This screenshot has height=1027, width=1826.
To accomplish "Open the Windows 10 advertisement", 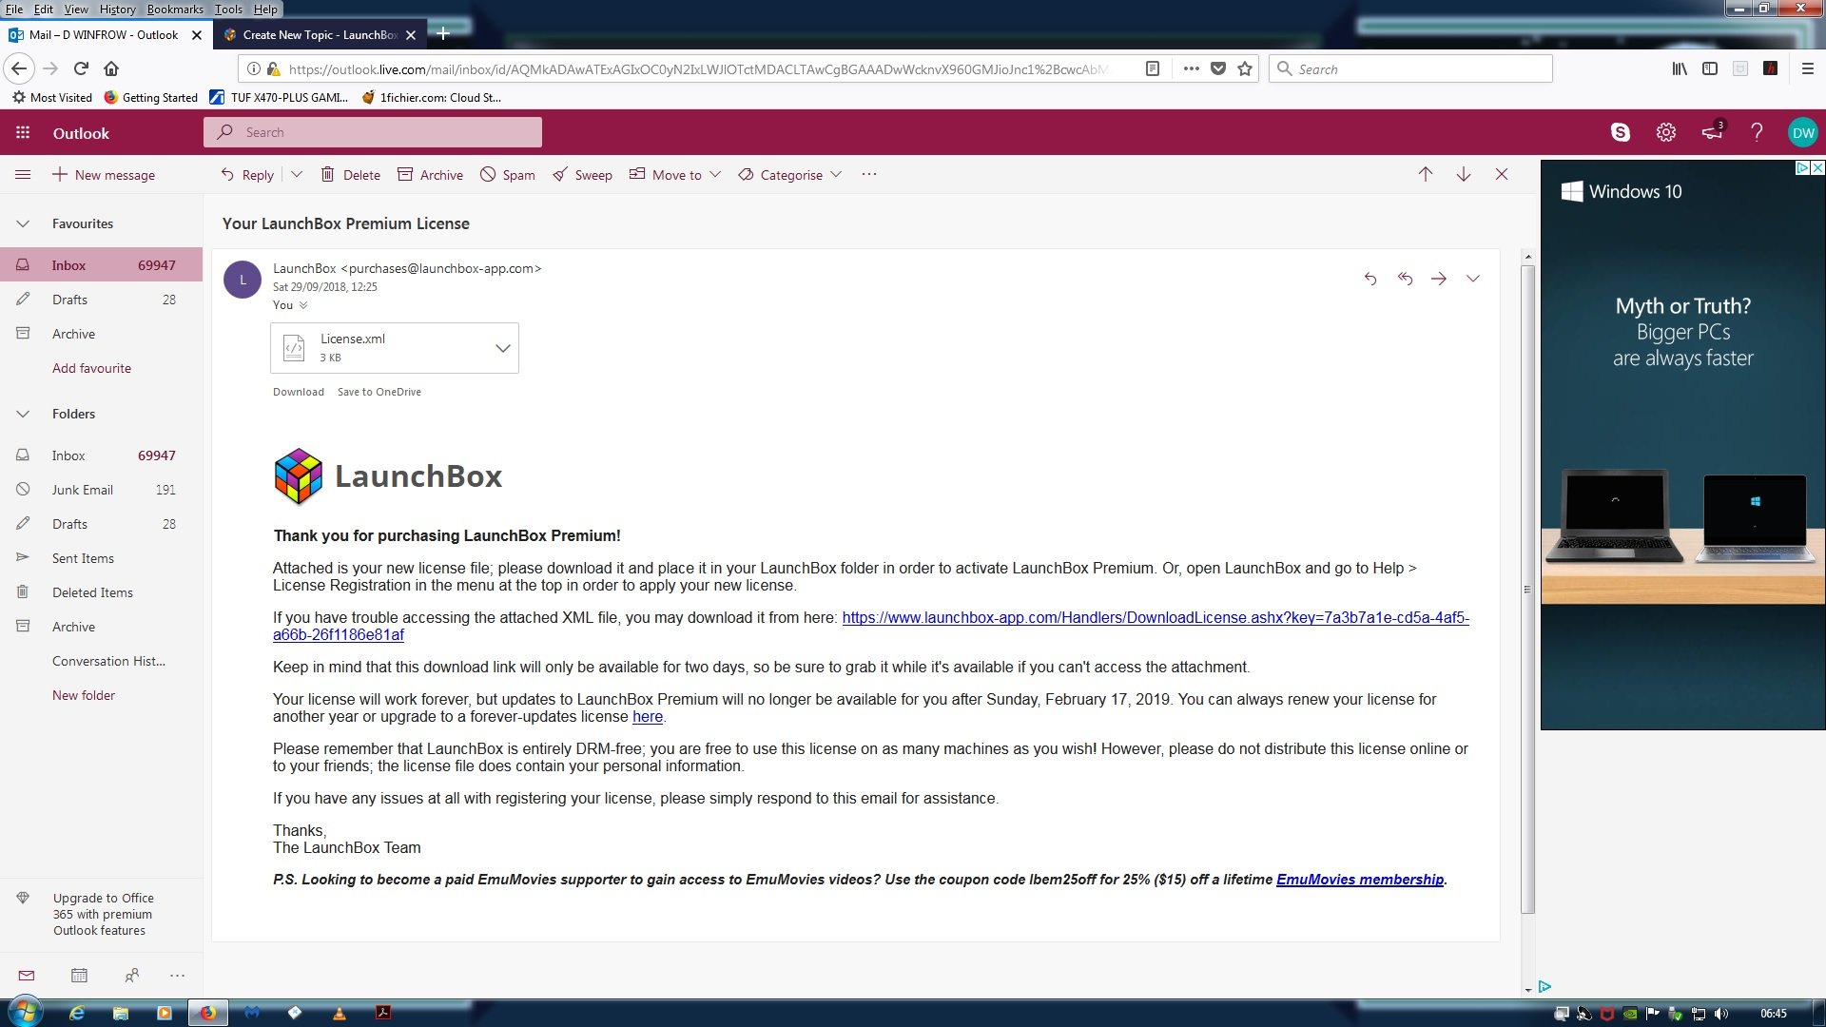I will 1682,444.
